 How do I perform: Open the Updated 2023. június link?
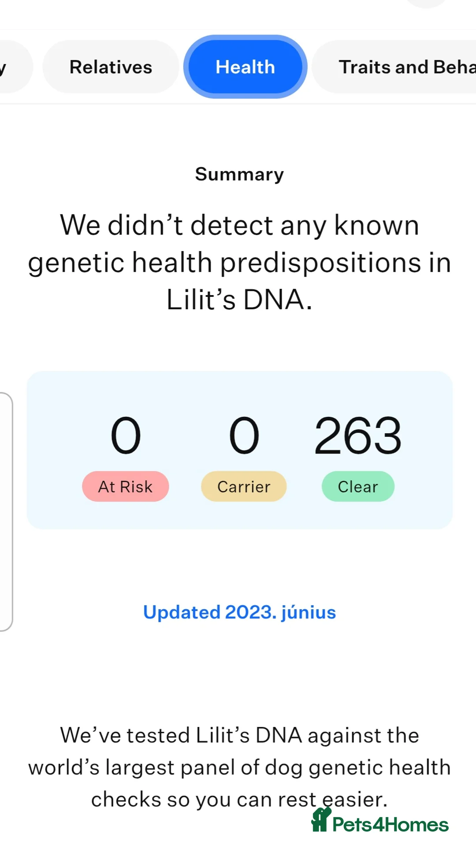[x=239, y=612]
